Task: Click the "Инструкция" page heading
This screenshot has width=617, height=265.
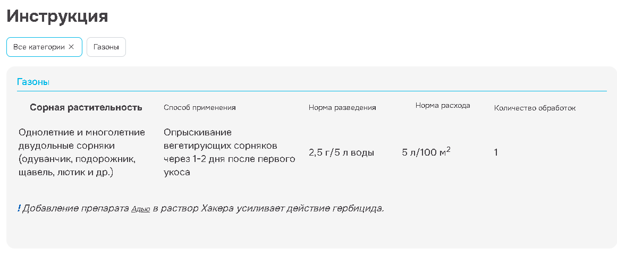Action: point(57,16)
